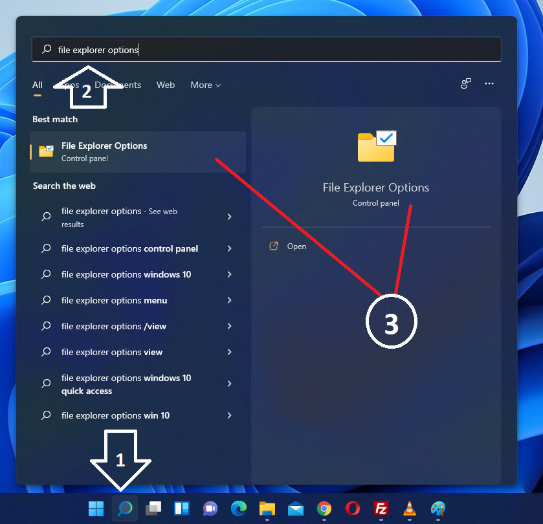Start VLC media player from the taskbar
Screen dimensions: 543x524
click(410, 509)
